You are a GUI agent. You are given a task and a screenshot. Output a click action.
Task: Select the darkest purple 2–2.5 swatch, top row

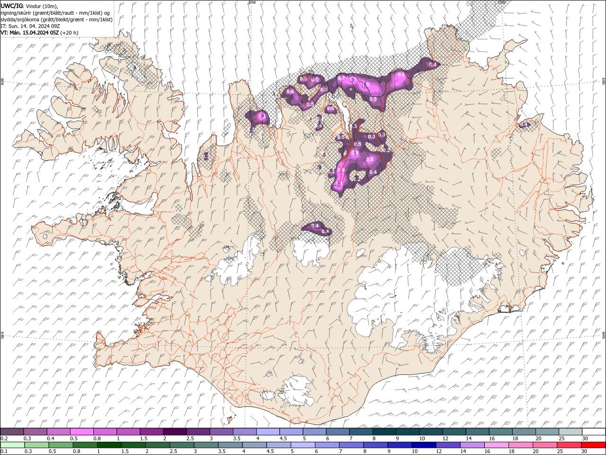pos(175,432)
